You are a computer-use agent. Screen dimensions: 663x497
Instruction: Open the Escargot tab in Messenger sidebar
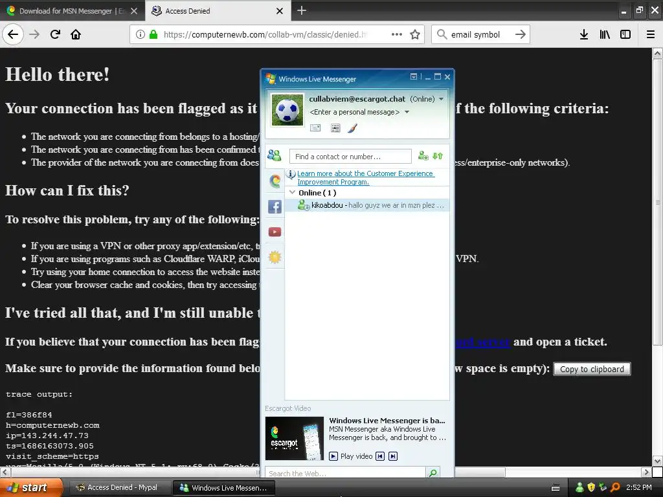(275, 181)
